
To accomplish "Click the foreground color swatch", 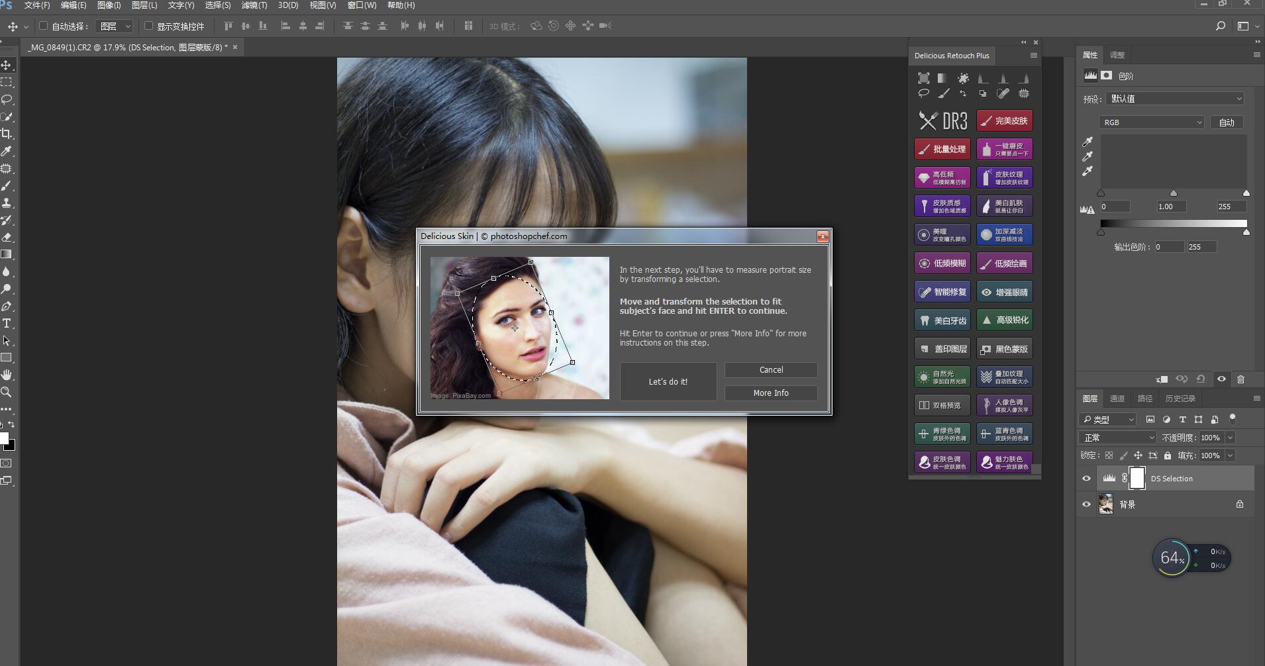I will pyautogui.click(x=4, y=438).
